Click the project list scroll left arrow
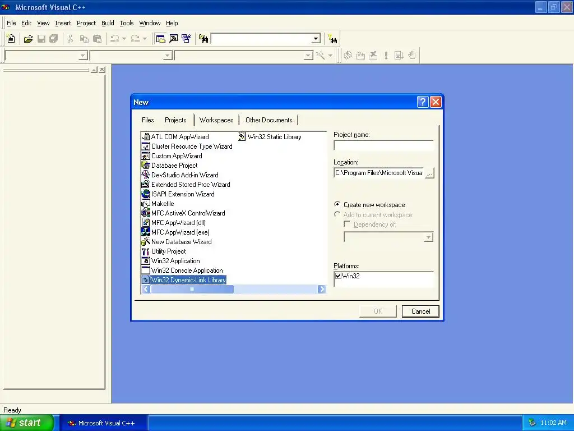The height and width of the screenshot is (431, 574). pos(146,289)
